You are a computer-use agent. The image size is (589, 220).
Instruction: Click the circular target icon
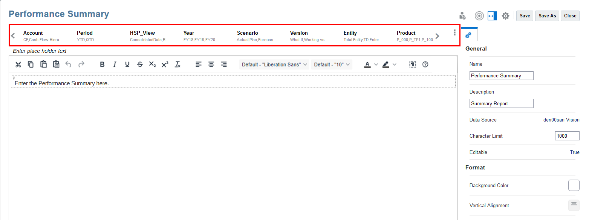click(479, 15)
